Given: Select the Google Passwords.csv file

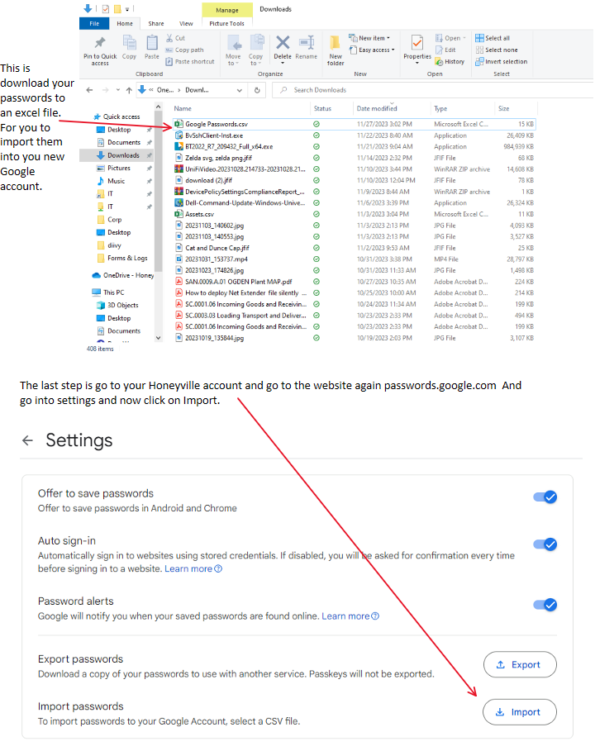Looking at the screenshot, I should tap(354, 124).
